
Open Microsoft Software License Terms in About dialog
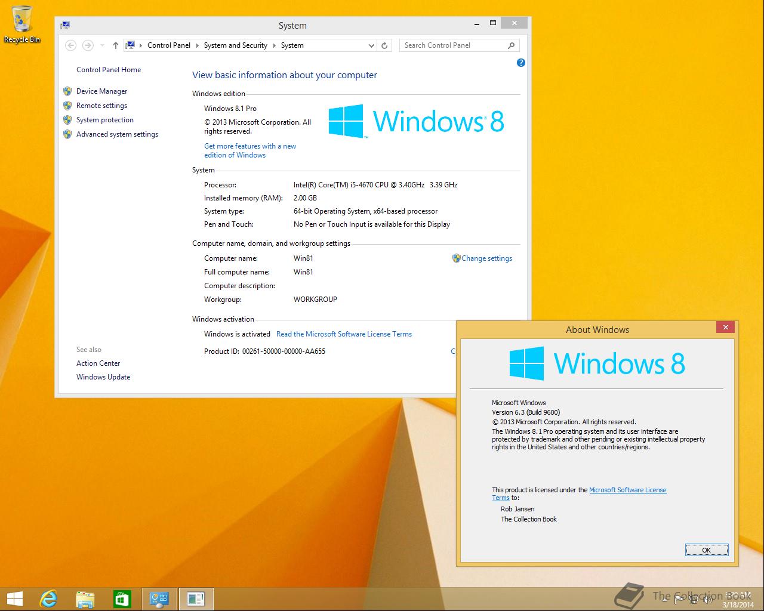[x=628, y=490]
